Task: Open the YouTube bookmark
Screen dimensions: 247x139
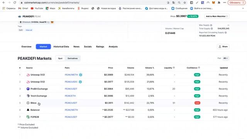Action: coord(37,8)
